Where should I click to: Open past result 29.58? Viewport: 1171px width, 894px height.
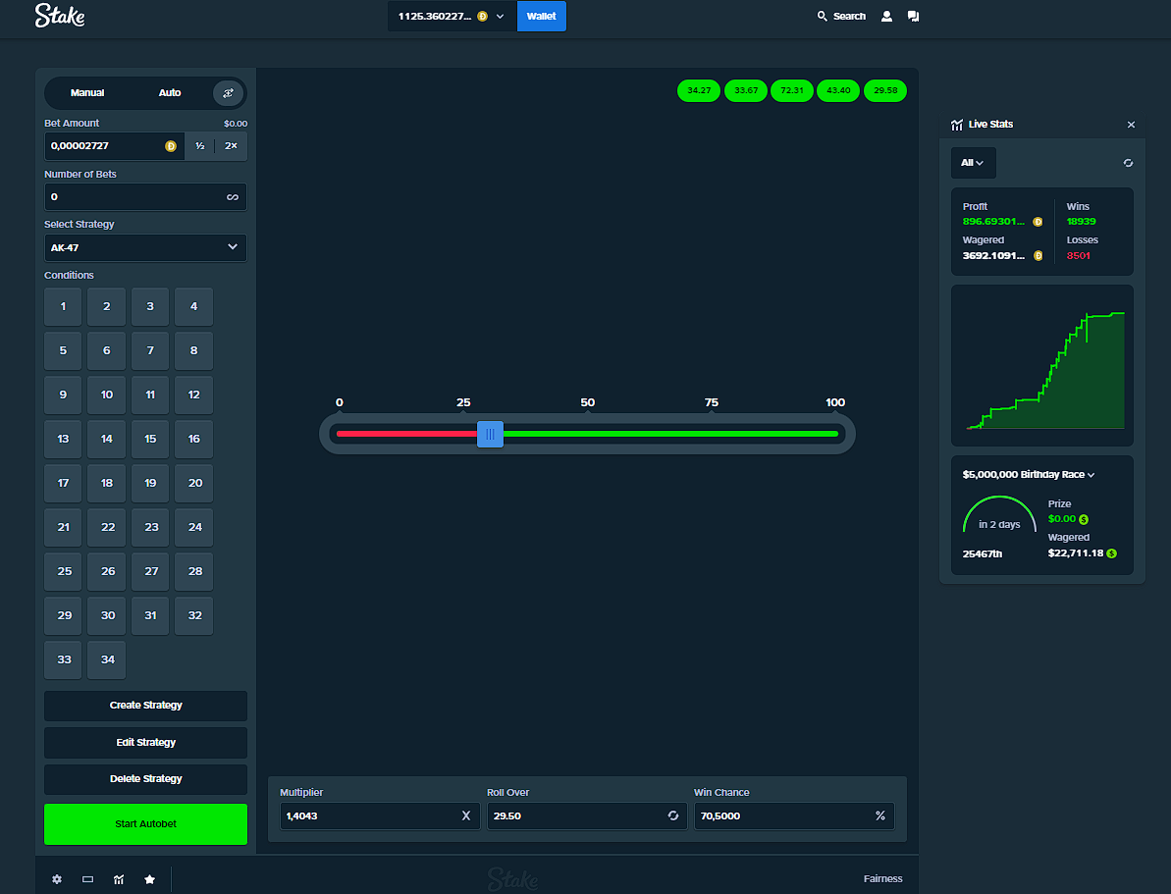(x=885, y=90)
